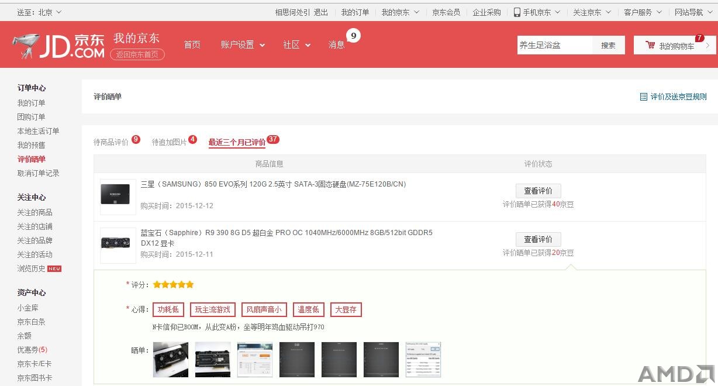
Task: Switch to the 待商品评价 tab
Action: [x=111, y=142]
